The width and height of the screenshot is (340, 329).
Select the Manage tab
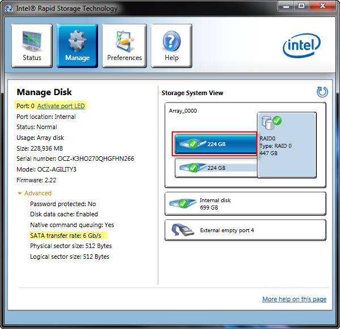point(78,46)
